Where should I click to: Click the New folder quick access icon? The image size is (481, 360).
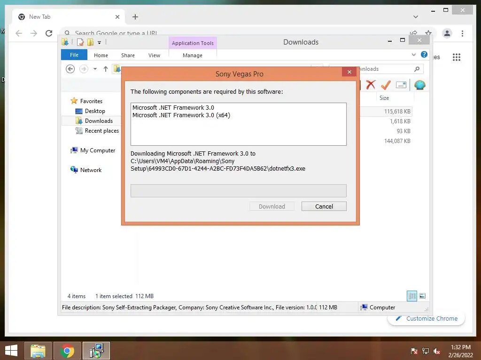(90, 42)
